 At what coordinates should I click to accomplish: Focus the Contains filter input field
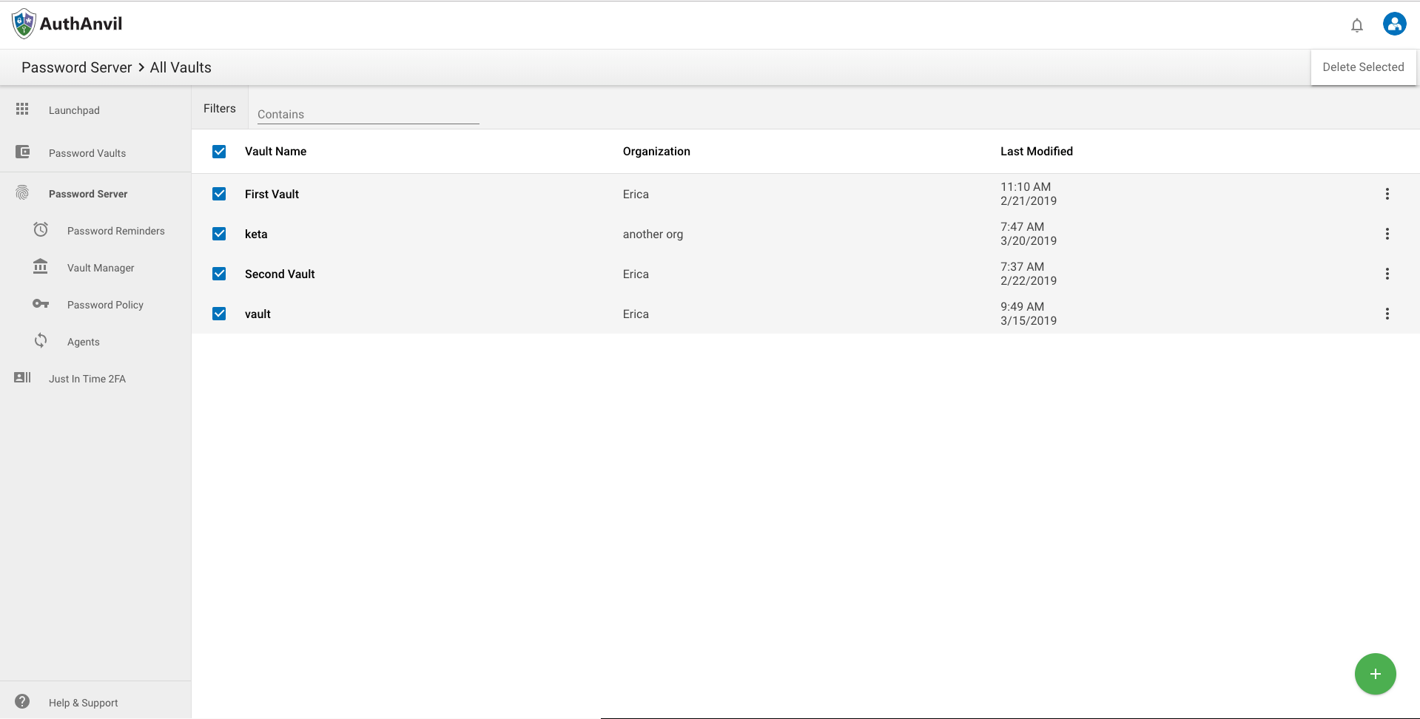(x=369, y=114)
